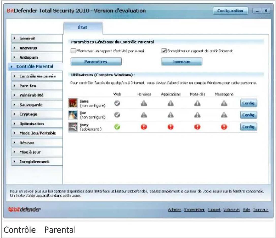Enable M'envoyer un rapport d'activité par e-mail
The height and width of the screenshot is (238, 276).
coord(73,51)
